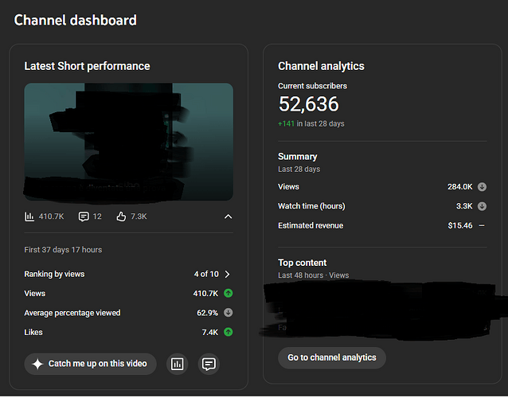The width and height of the screenshot is (508, 398).
Task: Open the latest Short thumbnail
Action: coord(129,142)
